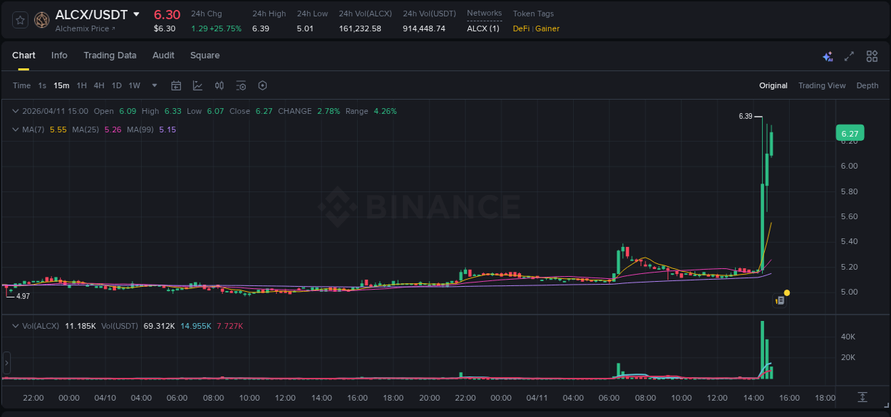Open the Alchemix Price link
Screen dimensions: 891x417
(x=85, y=28)
